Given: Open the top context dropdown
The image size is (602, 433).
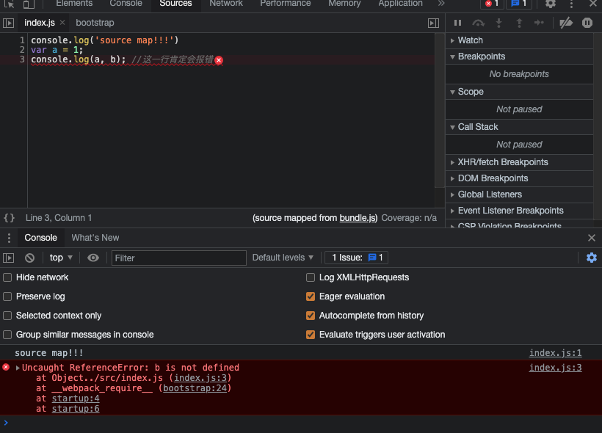Looking at the screenshot, I should (61, 258).
